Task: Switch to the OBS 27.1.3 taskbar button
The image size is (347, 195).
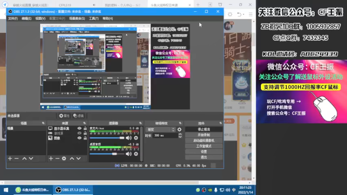Action: click(73, 190)
